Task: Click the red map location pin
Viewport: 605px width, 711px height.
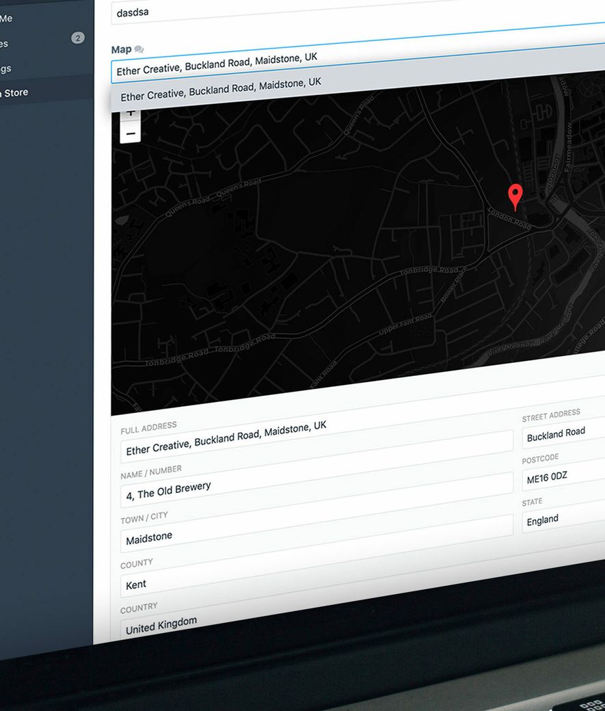Action: tap(515, 196)
